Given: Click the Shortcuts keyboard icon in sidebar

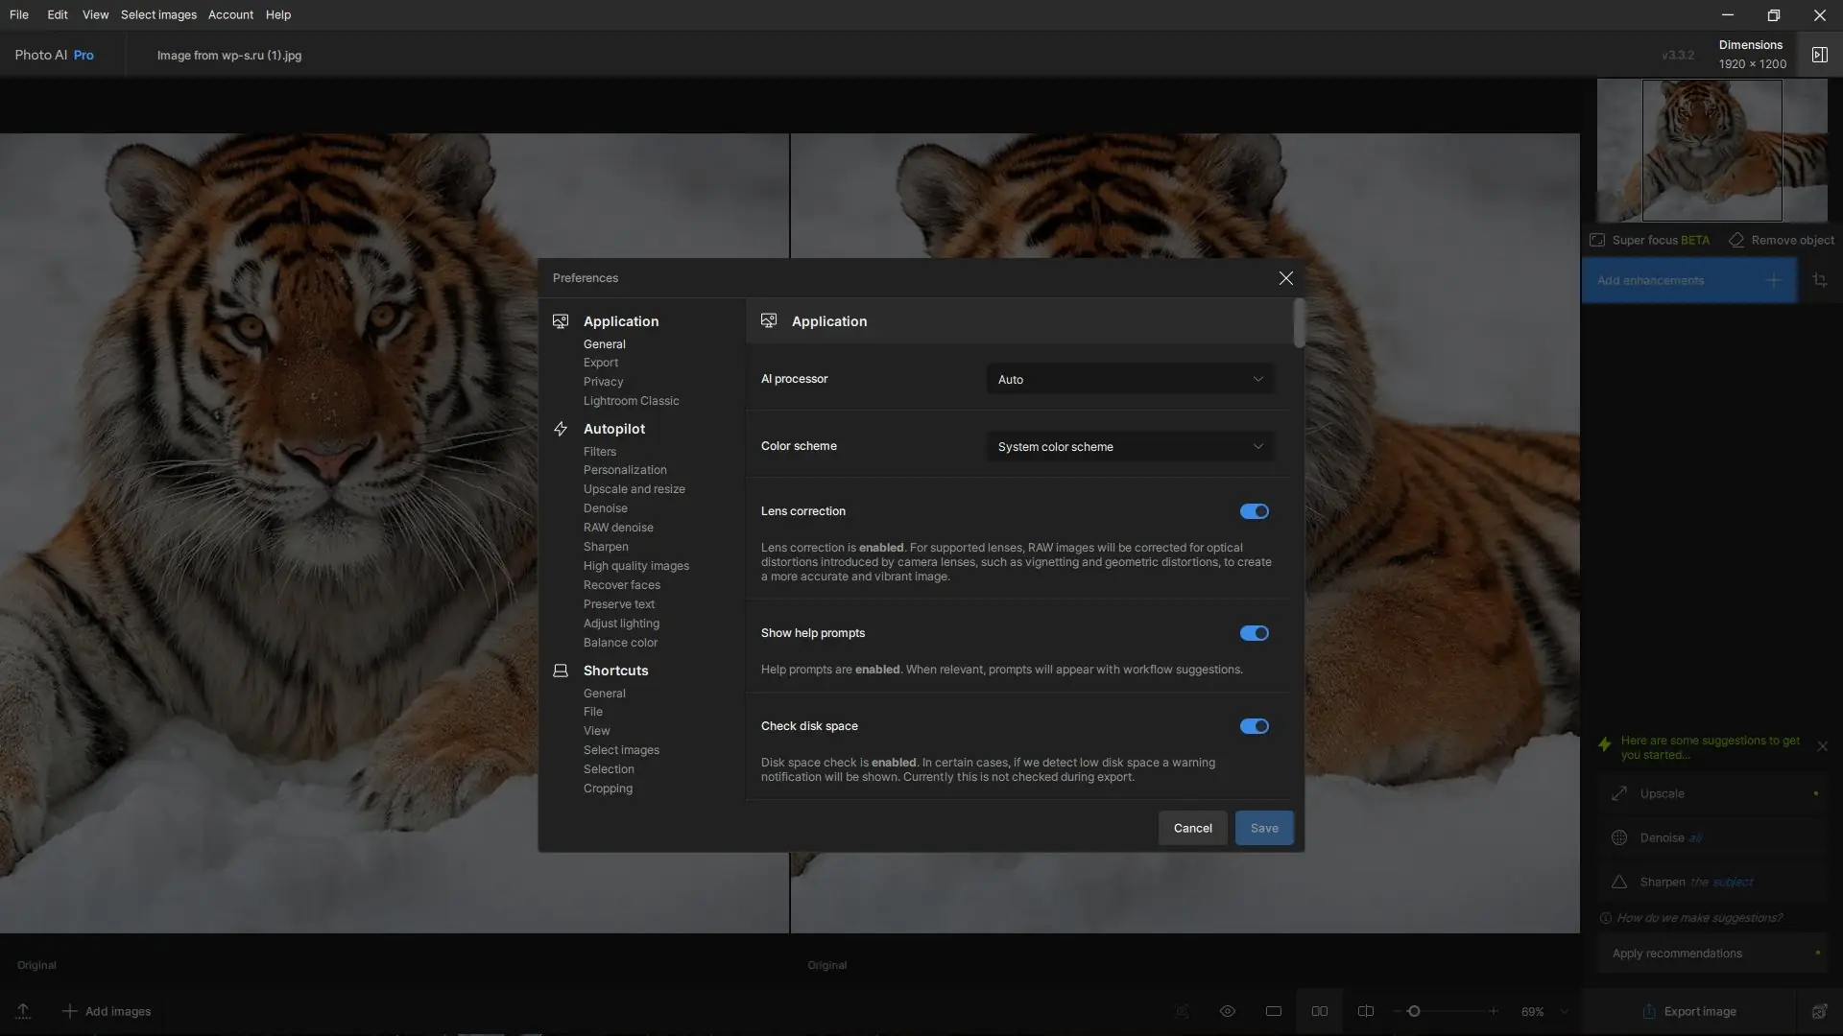Looking at the screenshot, I should [x=561, y=671].
